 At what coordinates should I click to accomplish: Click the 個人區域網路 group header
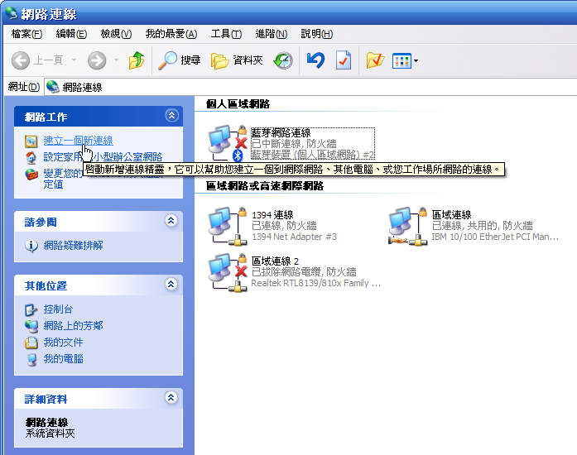[238, 104]
